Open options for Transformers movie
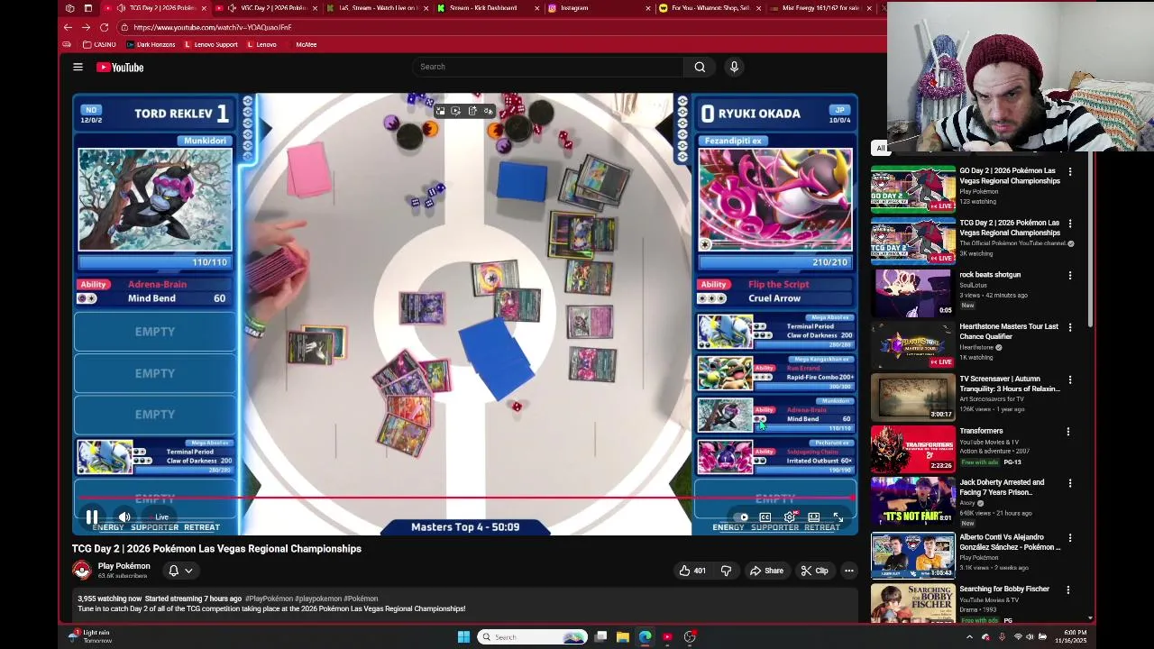 pyautogui.click(x=1068, y=432)
